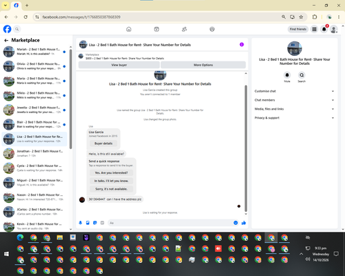Click the View buyer button
The image size is (345, 276).
coord(119,65)
